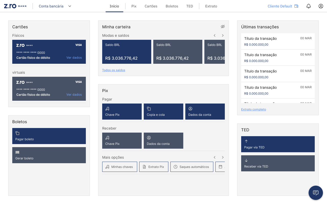Click the wallet icon beside Cliente Default
327x204 pixels.
pyautogui.click(x=296, y=6)
